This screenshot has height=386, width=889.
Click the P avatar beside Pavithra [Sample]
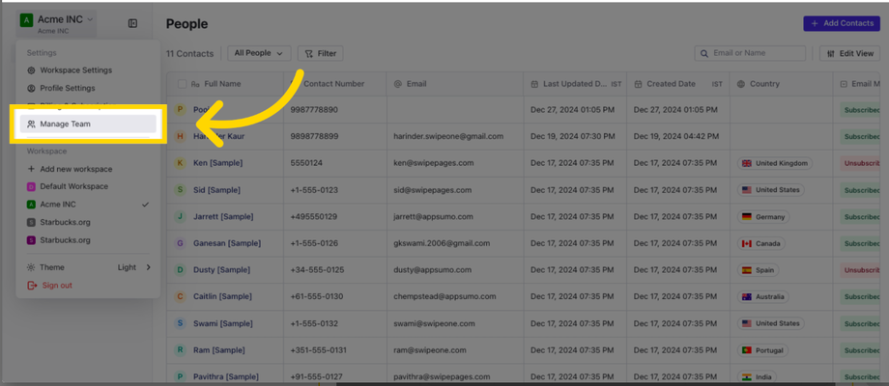click(181, 377)
